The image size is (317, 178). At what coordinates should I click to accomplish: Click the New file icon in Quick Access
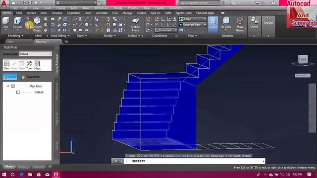(x=13, y=3)
